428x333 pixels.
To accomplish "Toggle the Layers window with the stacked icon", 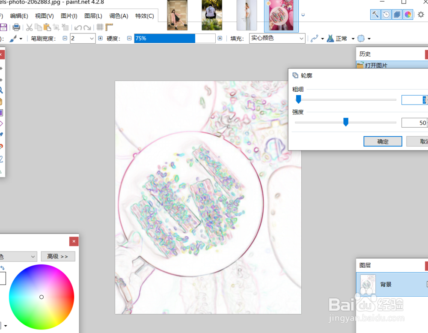I will pos(396,14).
